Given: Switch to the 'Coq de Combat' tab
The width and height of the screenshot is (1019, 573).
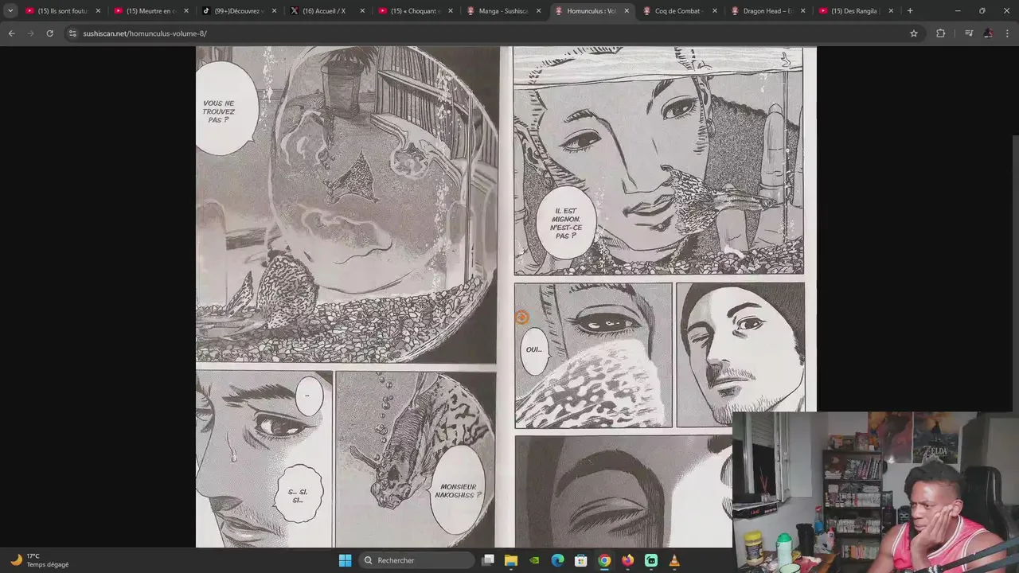Looking at the screenshot, I should click(679, 11).
